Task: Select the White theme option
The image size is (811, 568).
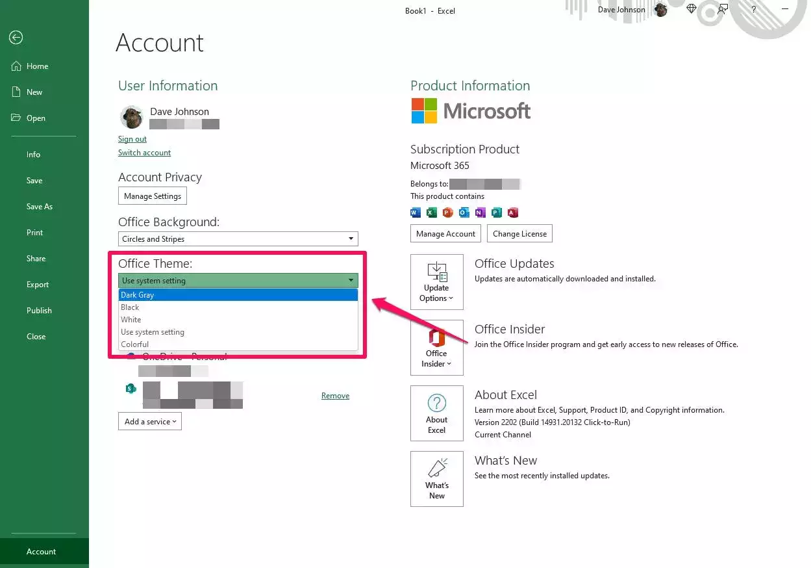Action: pyautogui.click(x=238, y=320)
